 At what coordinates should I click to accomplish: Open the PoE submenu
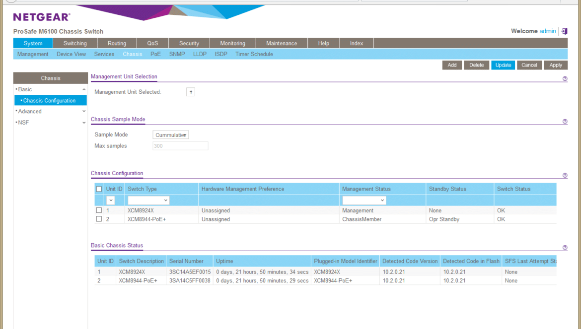pos(155,54)
